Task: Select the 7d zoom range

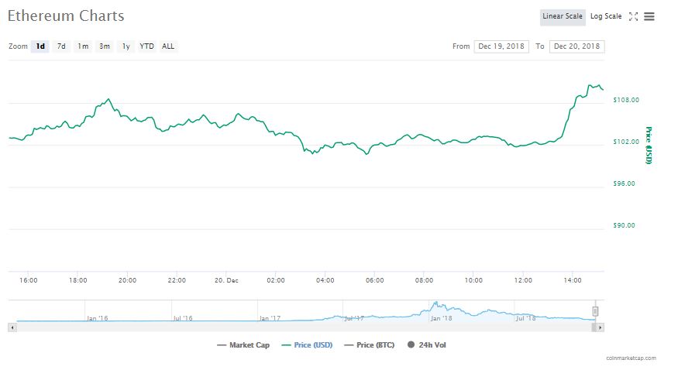Action: click(61, 46)
